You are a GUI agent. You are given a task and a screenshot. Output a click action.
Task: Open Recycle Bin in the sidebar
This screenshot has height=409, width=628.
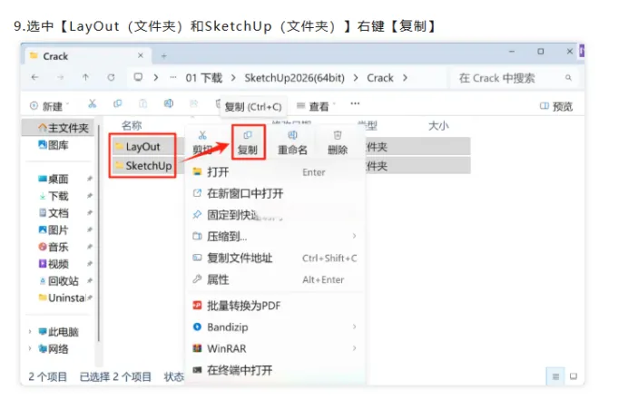tap(58, 281)
